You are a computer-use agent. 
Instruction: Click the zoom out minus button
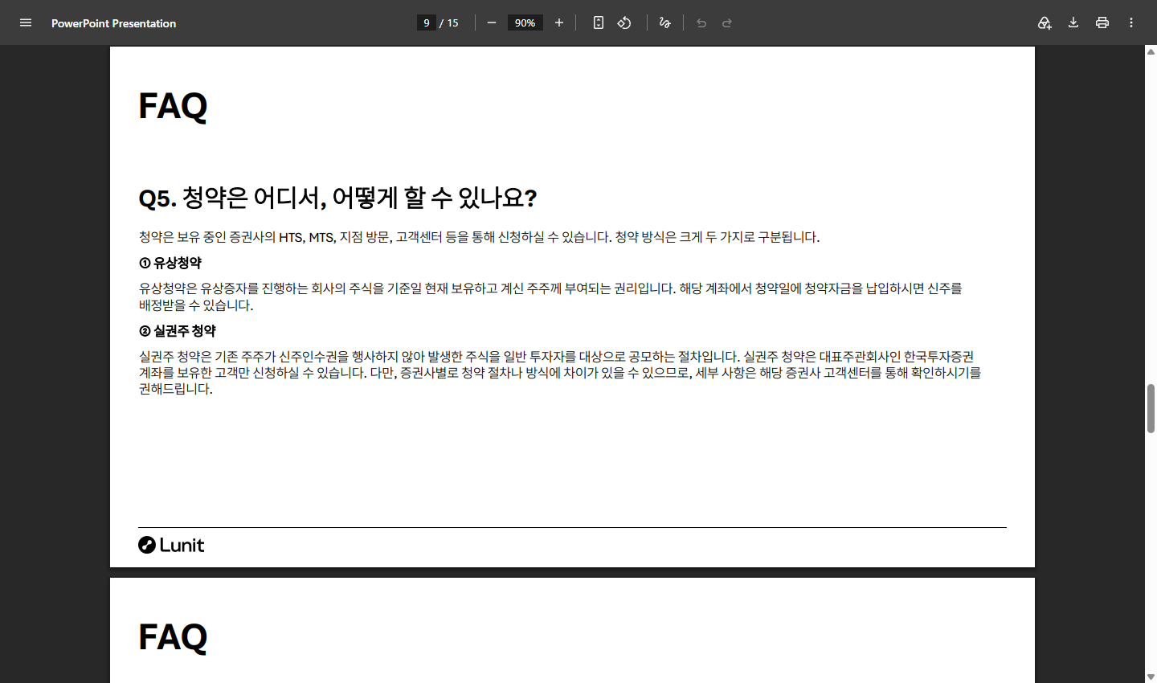(x=492, y=22)
